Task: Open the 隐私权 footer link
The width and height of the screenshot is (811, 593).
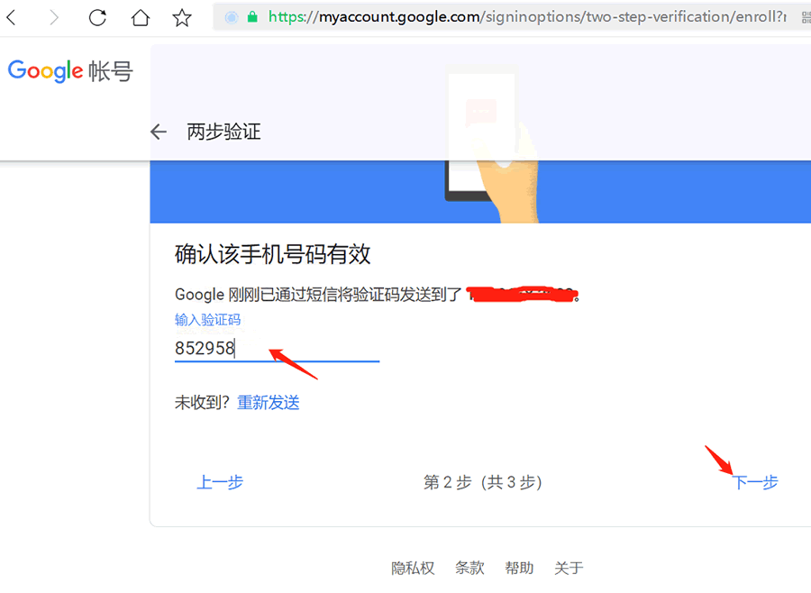Action: tap(413, 568)
